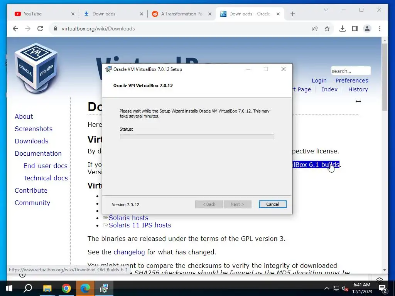Close the Downloads tab
This screenshot has width=395, height=296.
(142, 14)
